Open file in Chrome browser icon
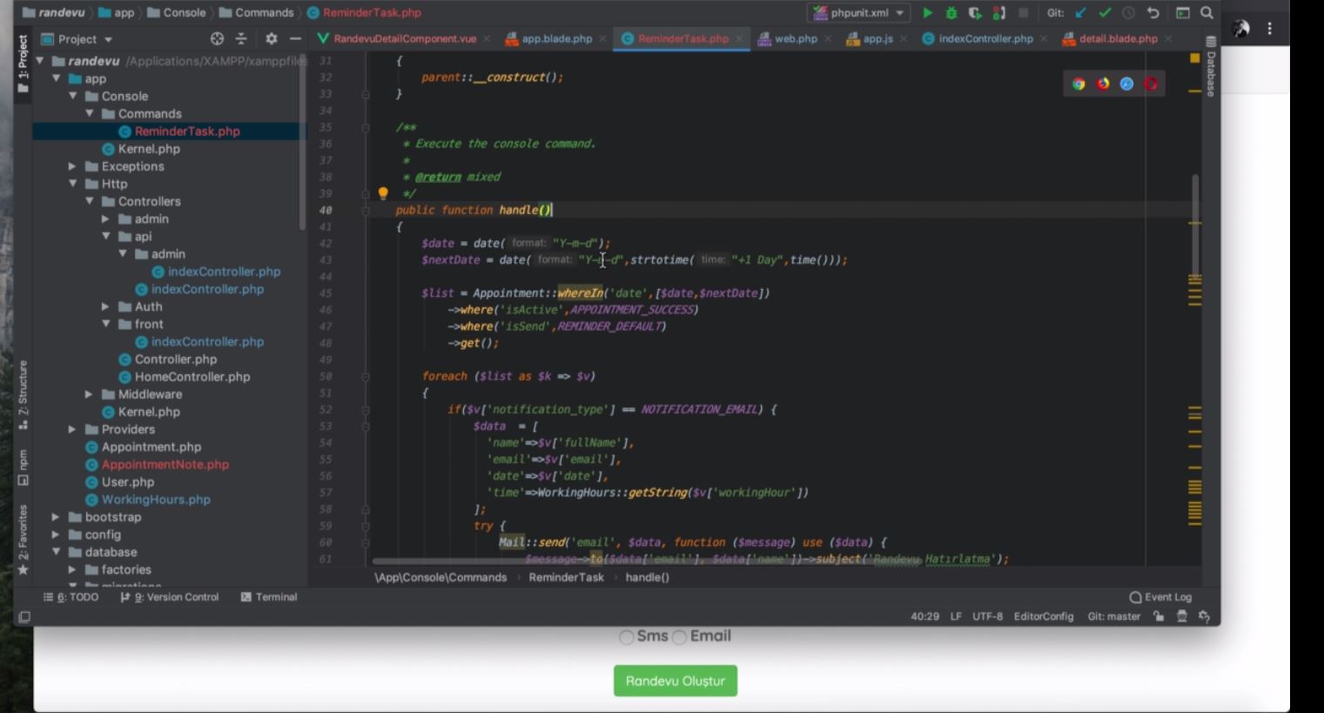 click(x=1079, y=84)
